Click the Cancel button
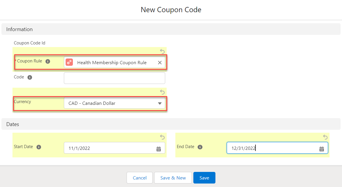This screenshot has width=342, height=187. point(140,178)
